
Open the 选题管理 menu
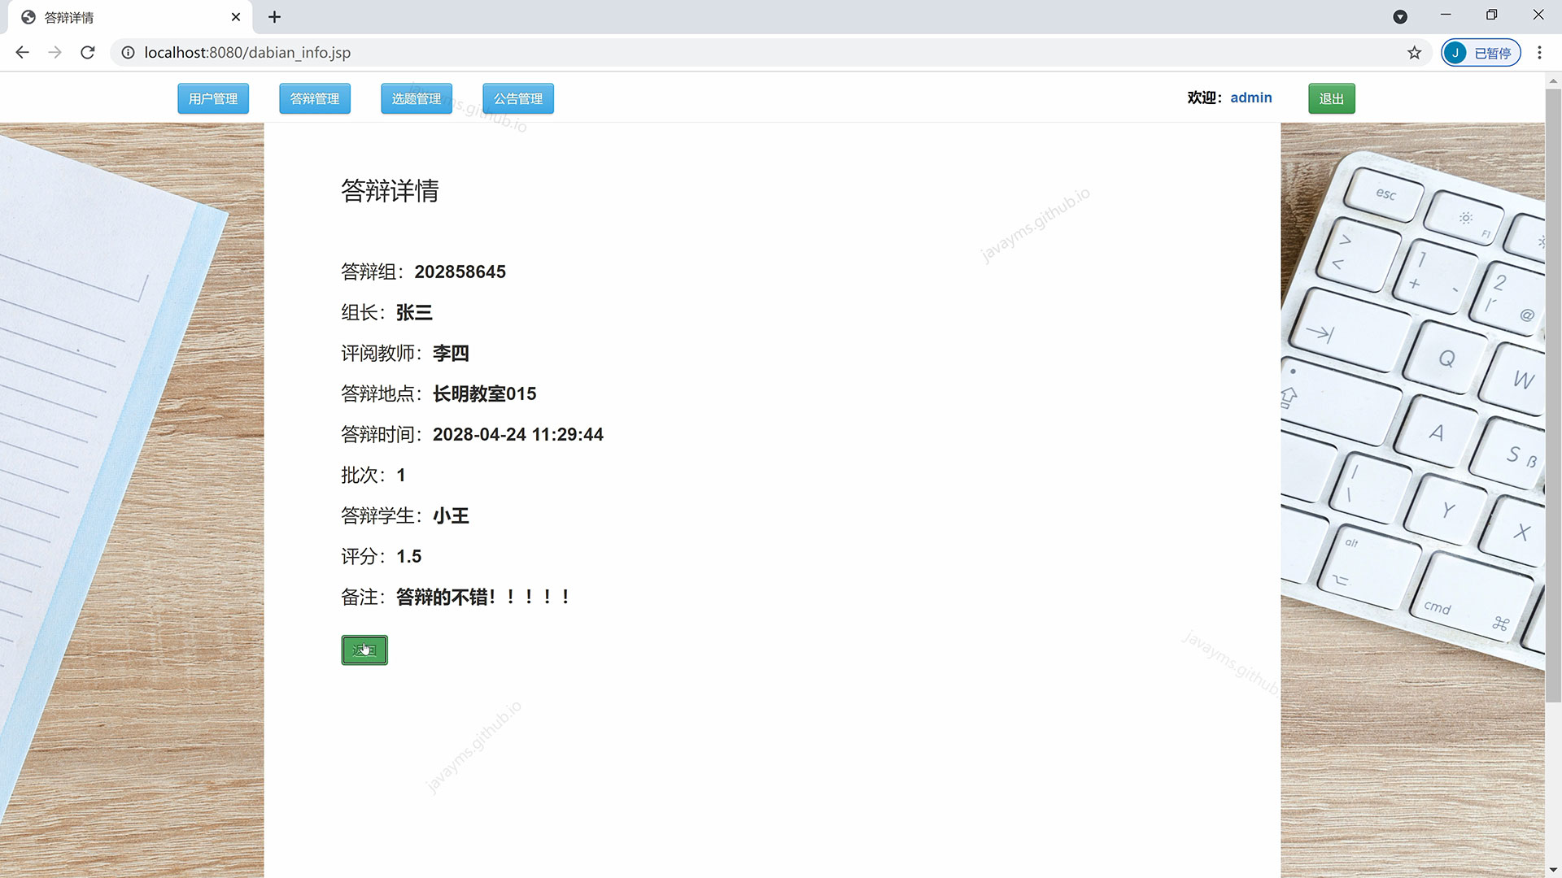(x=417, y=98)
